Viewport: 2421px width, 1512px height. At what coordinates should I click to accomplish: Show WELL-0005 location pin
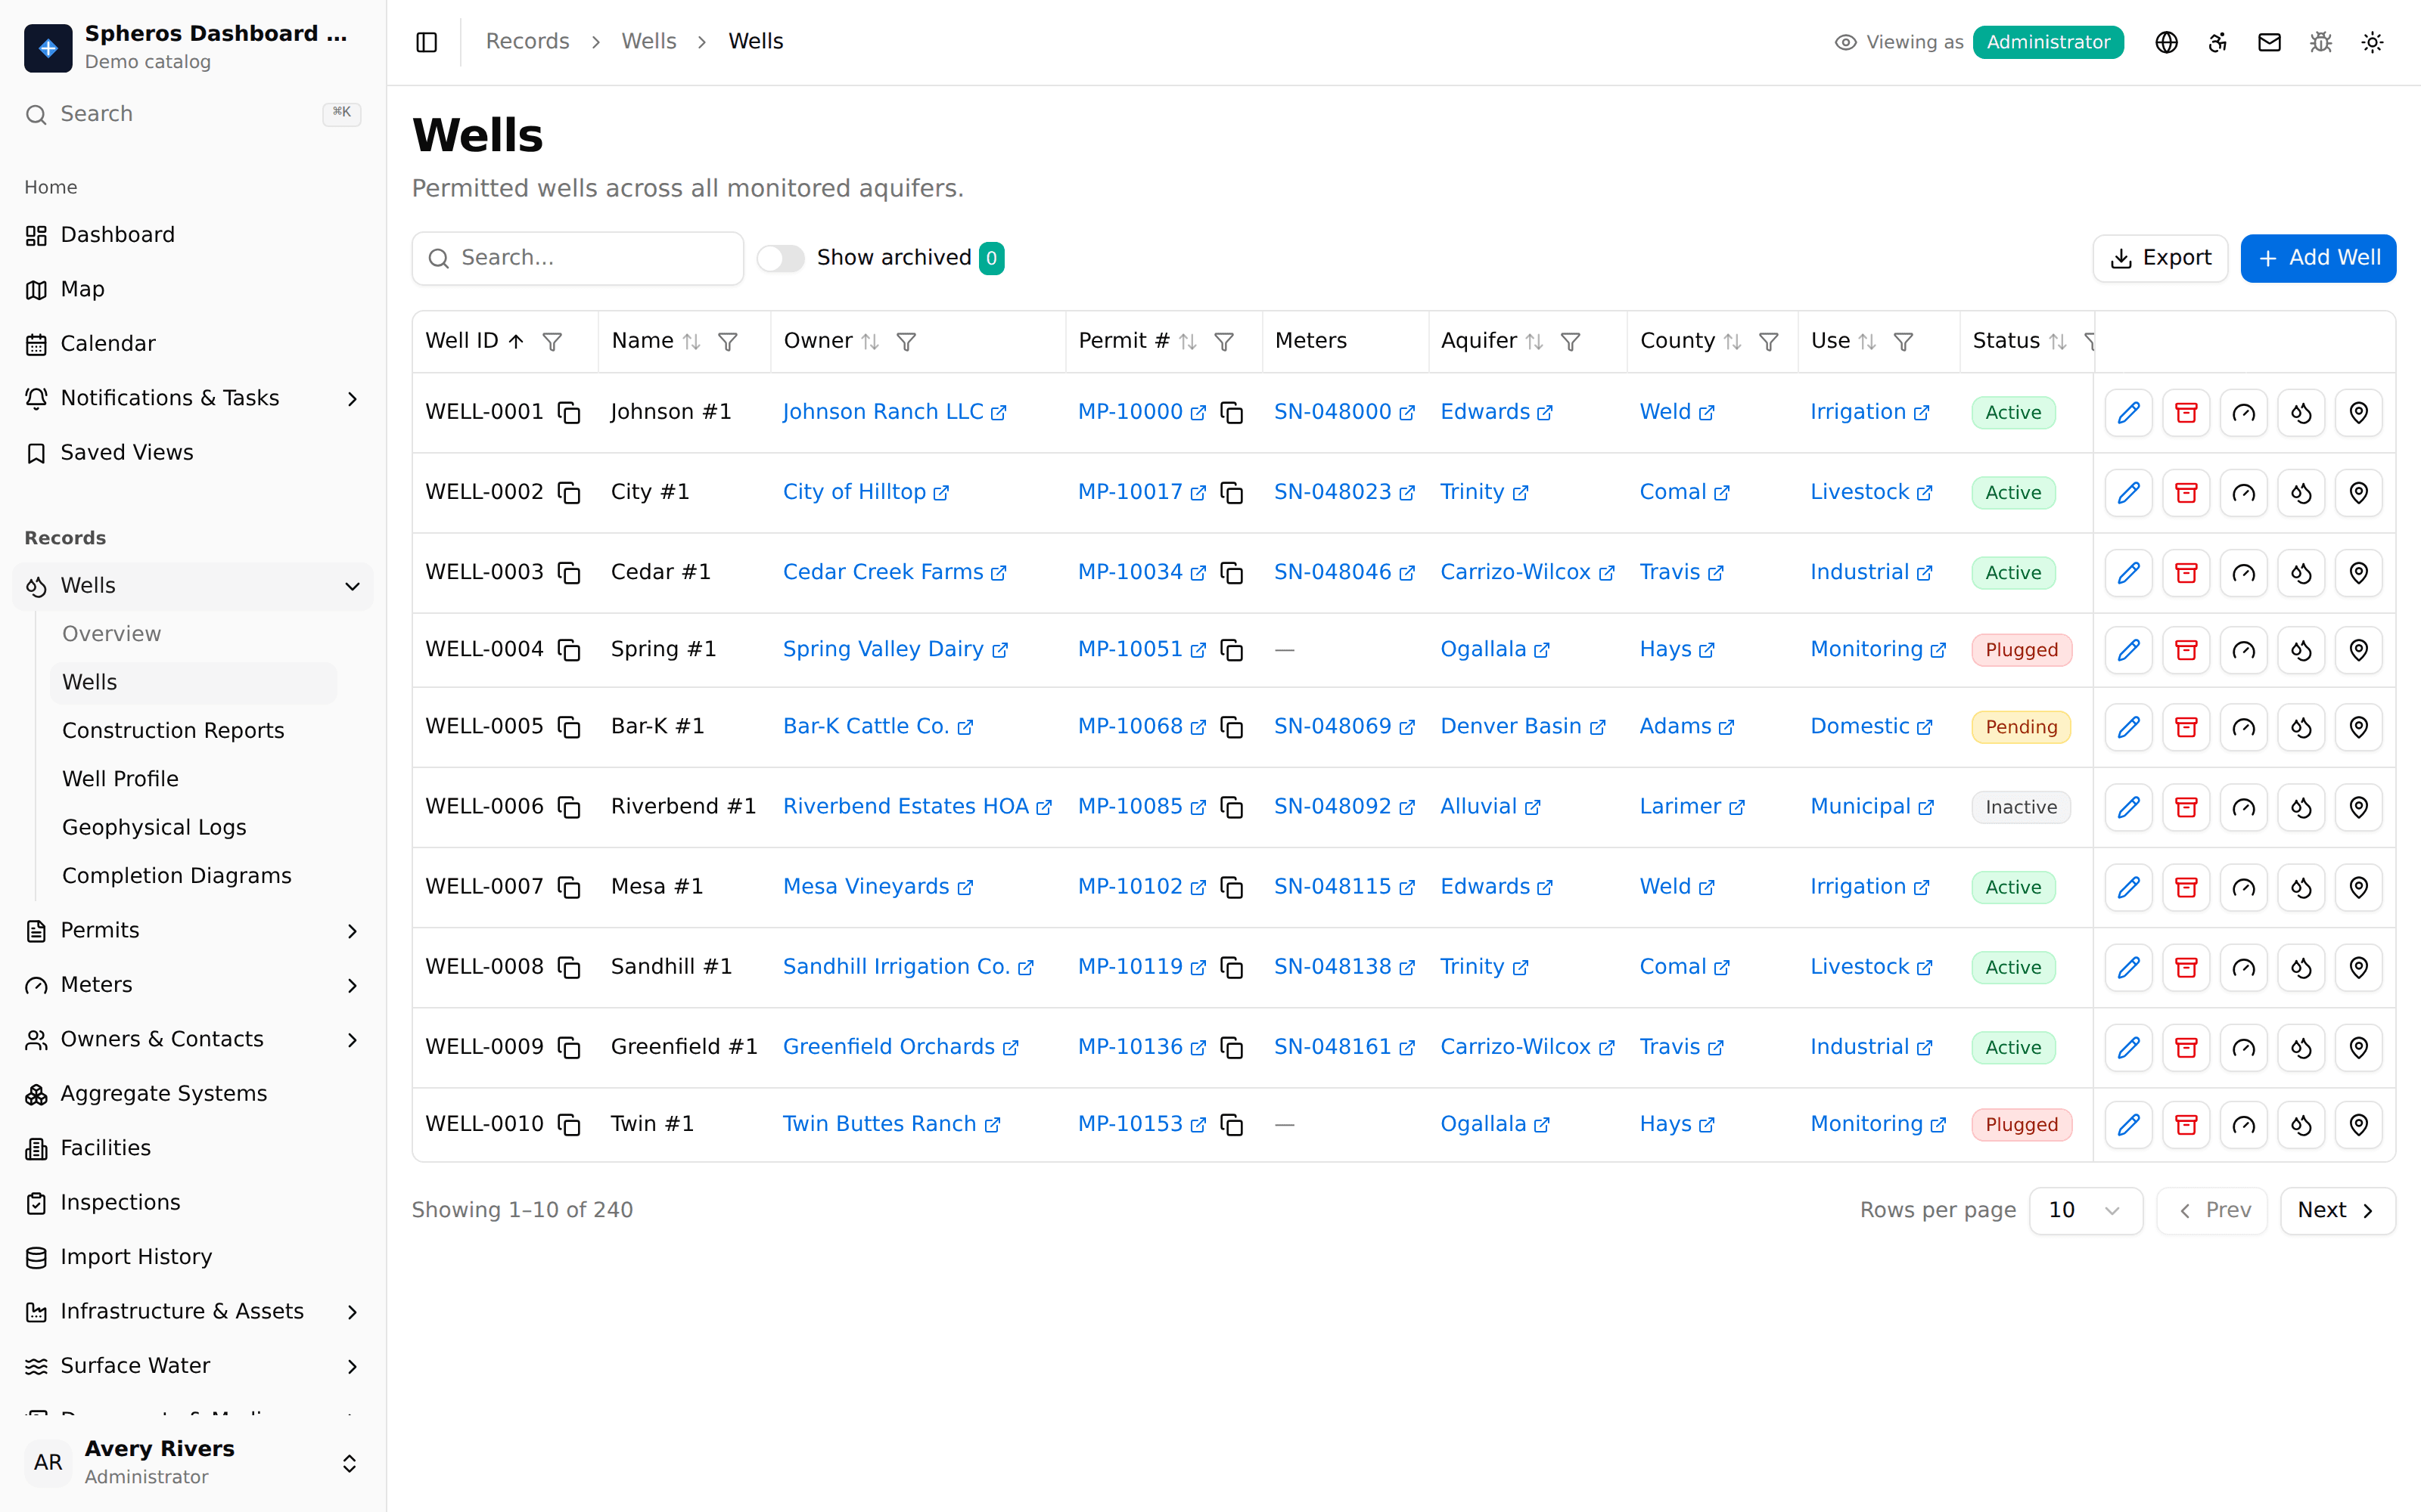point(2359,727)
